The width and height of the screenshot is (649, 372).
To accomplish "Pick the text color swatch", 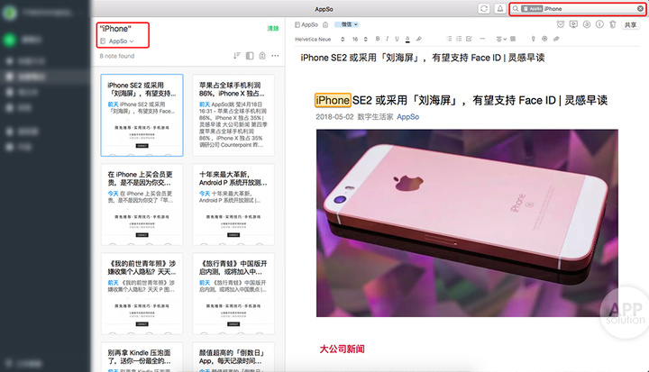I will 407,39.
